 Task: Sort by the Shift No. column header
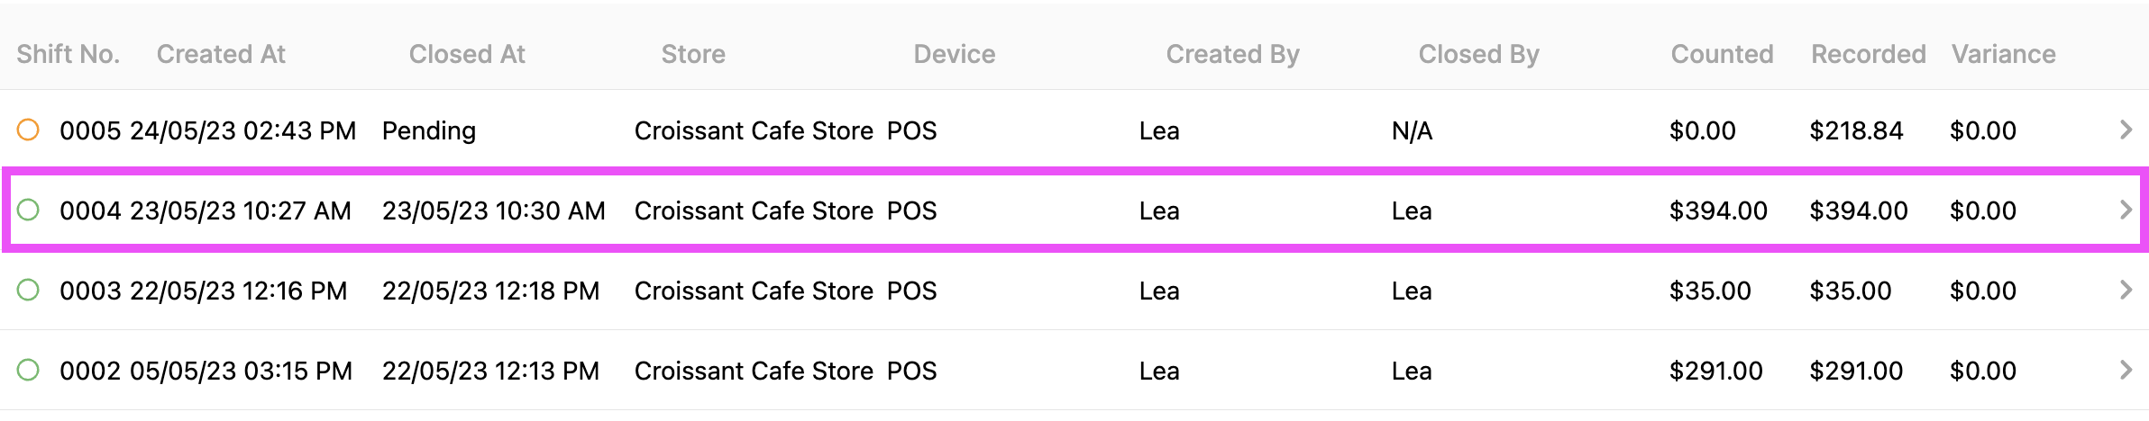pos(68,54)
